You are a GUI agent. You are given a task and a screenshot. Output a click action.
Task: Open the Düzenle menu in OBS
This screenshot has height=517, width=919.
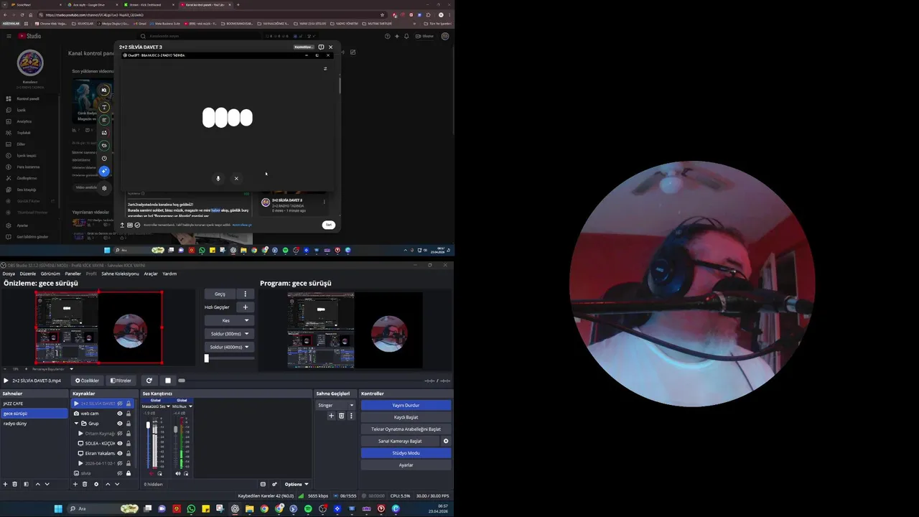(28, 274)
